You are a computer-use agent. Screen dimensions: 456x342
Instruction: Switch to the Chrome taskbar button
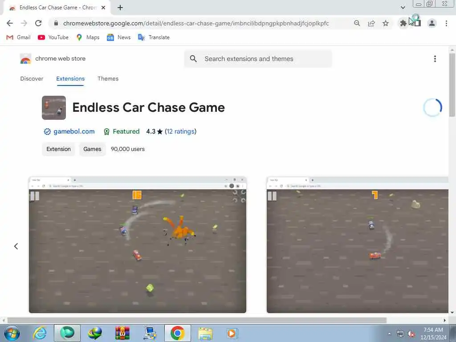point(177,333)
